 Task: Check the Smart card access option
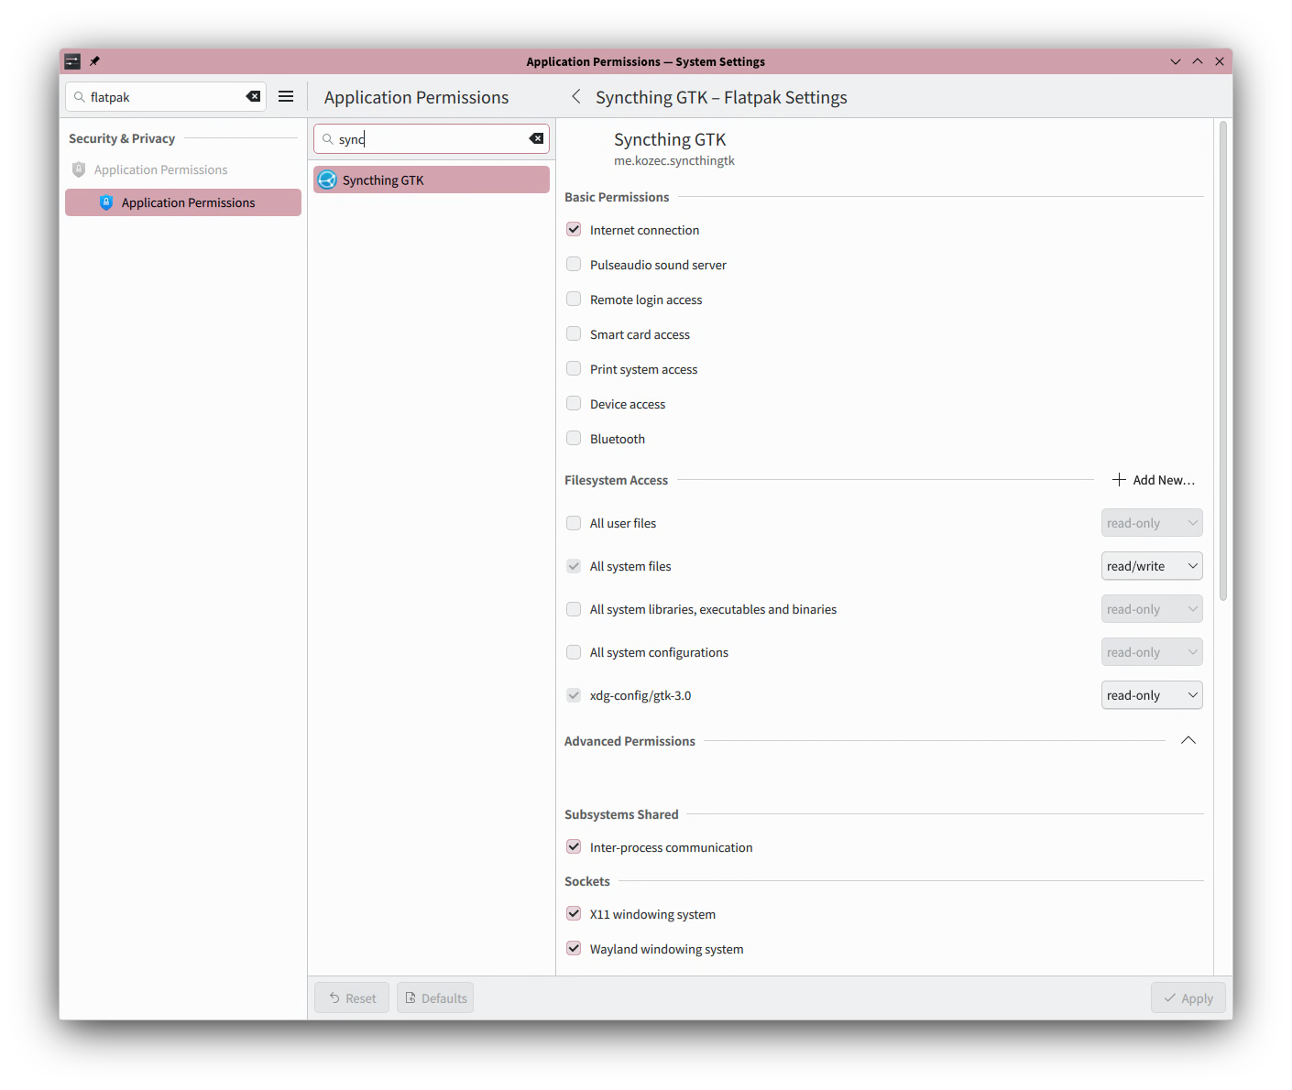[574, 333]
